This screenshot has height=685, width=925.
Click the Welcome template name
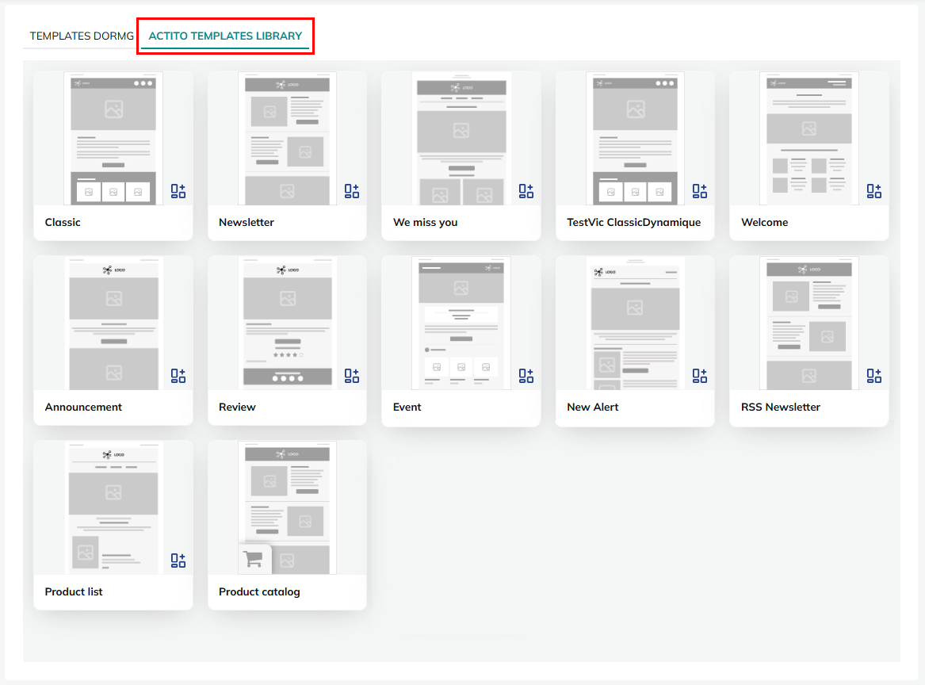click(765, 223)
